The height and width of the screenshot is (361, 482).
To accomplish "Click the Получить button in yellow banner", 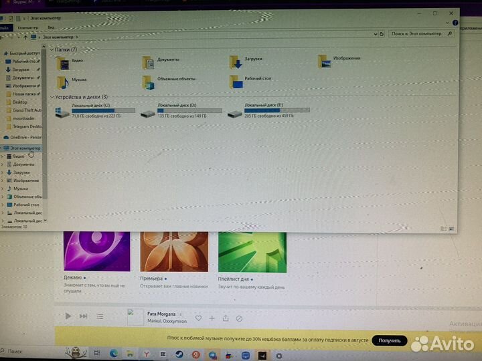I will point(389,340).
